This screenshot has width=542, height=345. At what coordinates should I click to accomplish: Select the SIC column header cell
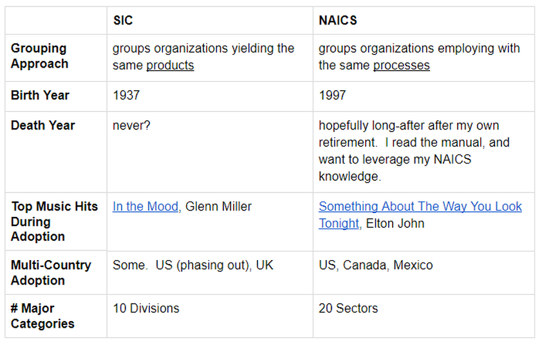tap(210, 21)
